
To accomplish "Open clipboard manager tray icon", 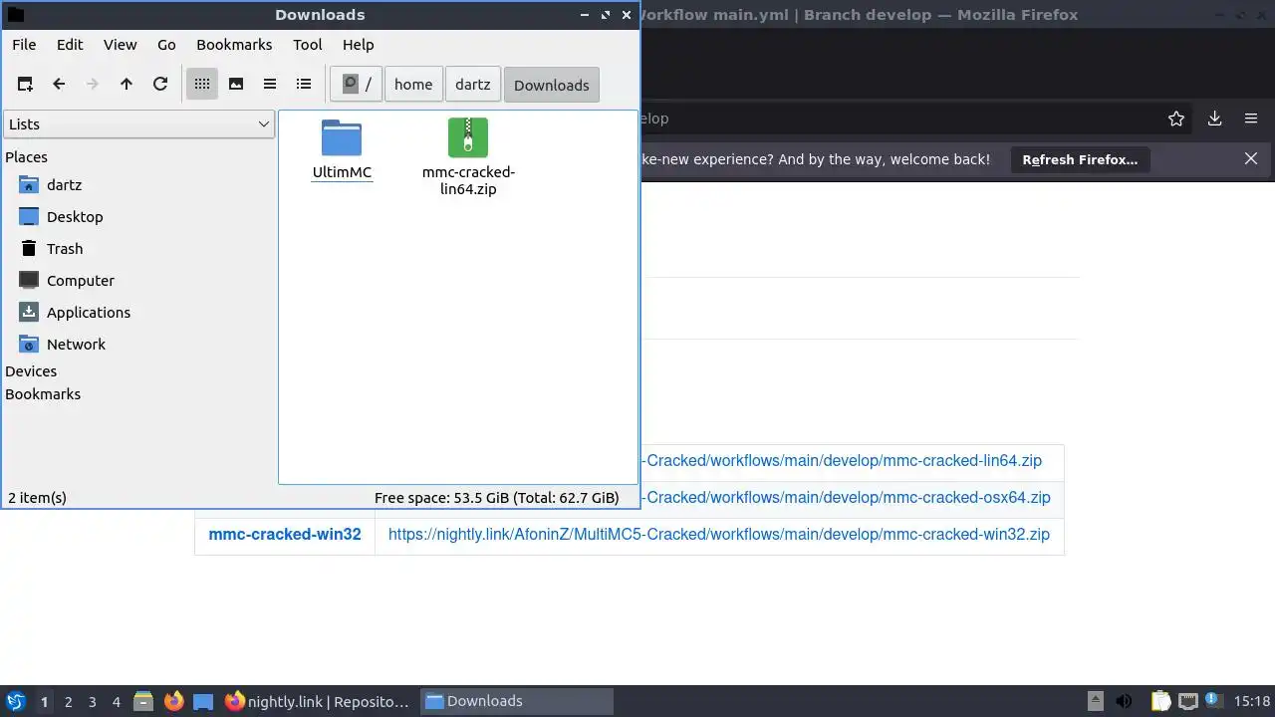I will pos(1160,701).
